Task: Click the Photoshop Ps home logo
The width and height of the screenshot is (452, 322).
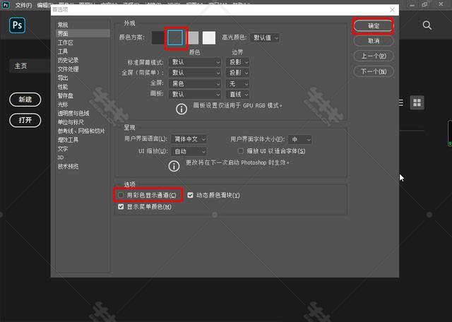Action: (x=17, y=25)
